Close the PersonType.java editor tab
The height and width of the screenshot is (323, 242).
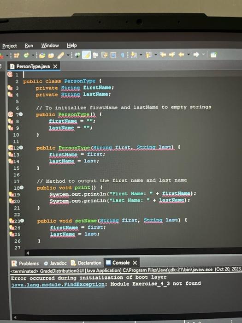tap(55, 66)
